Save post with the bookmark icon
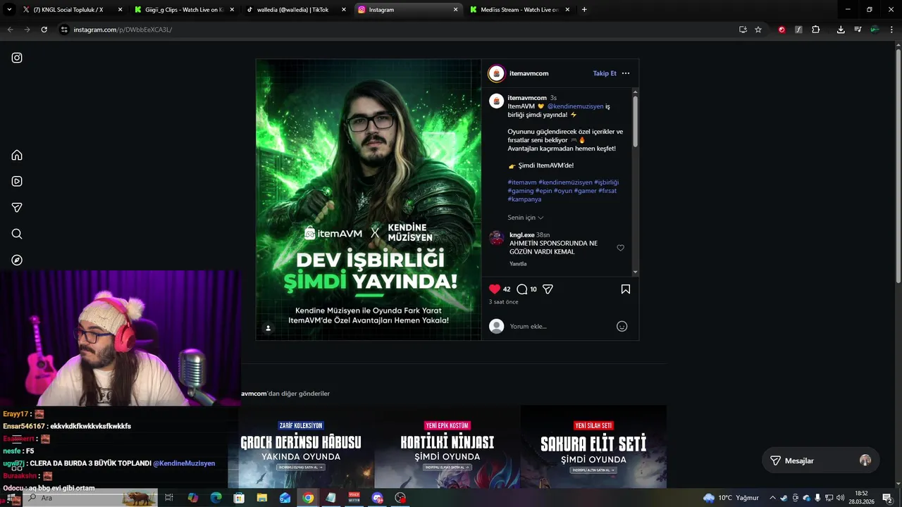The image size is (902, 507). (x=625, y=289)
